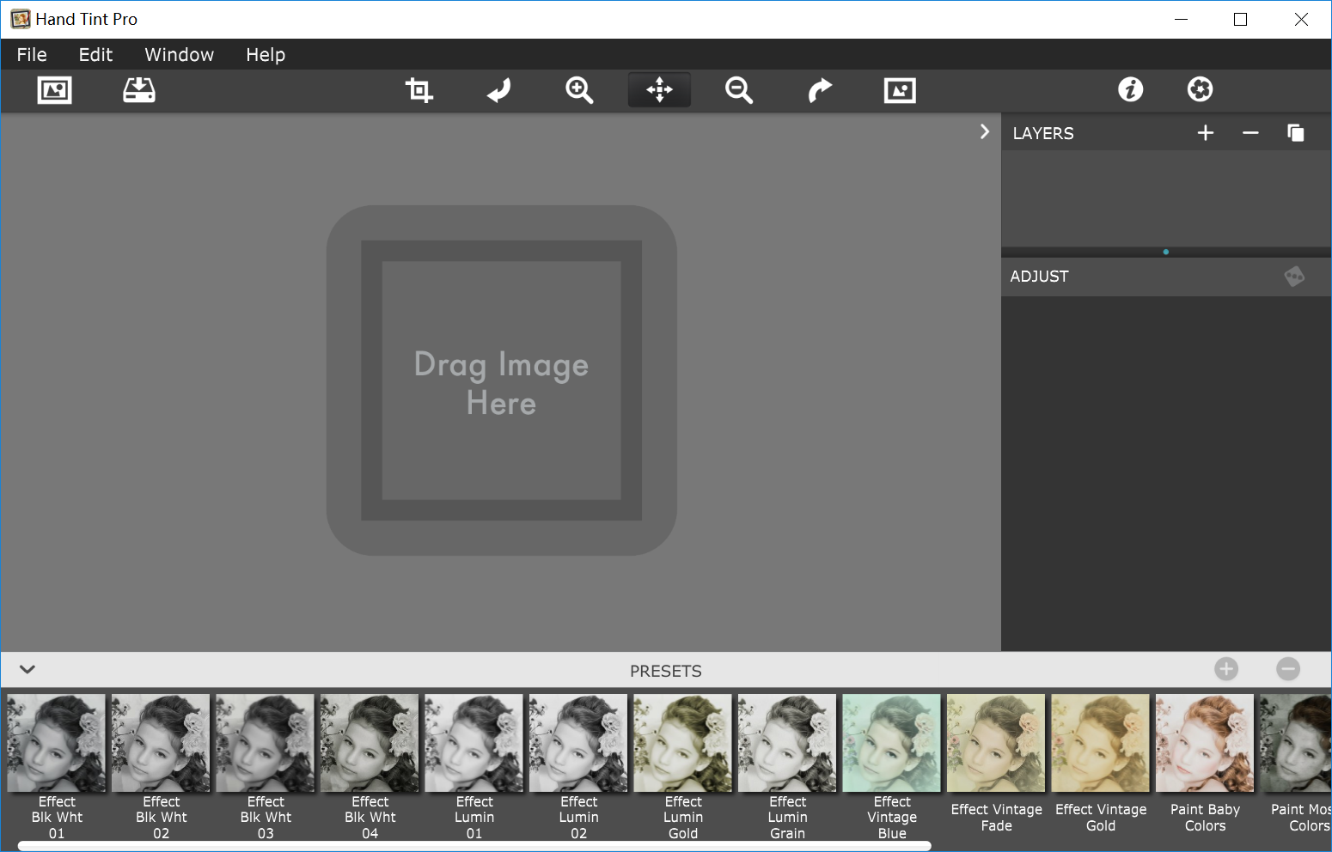Open image using the toolbar picture icon
1332x852 pixels.
tap(55, 90)
